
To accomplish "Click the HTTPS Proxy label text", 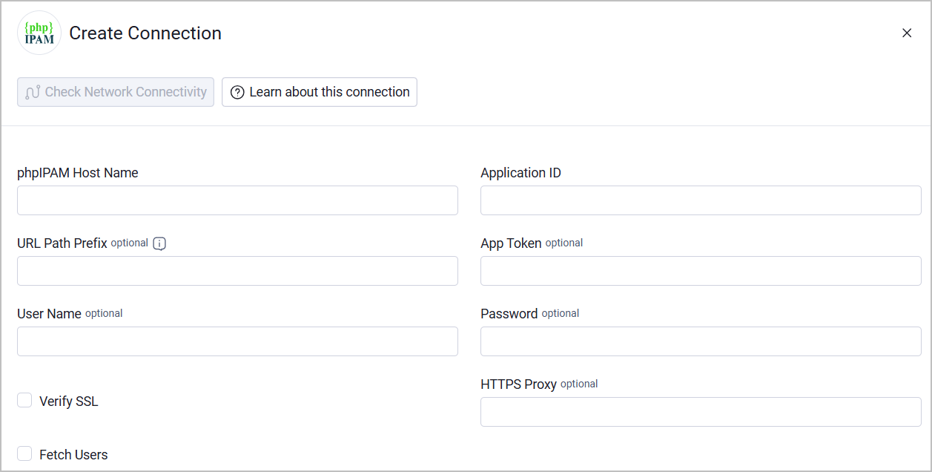I will coord(518,384).
